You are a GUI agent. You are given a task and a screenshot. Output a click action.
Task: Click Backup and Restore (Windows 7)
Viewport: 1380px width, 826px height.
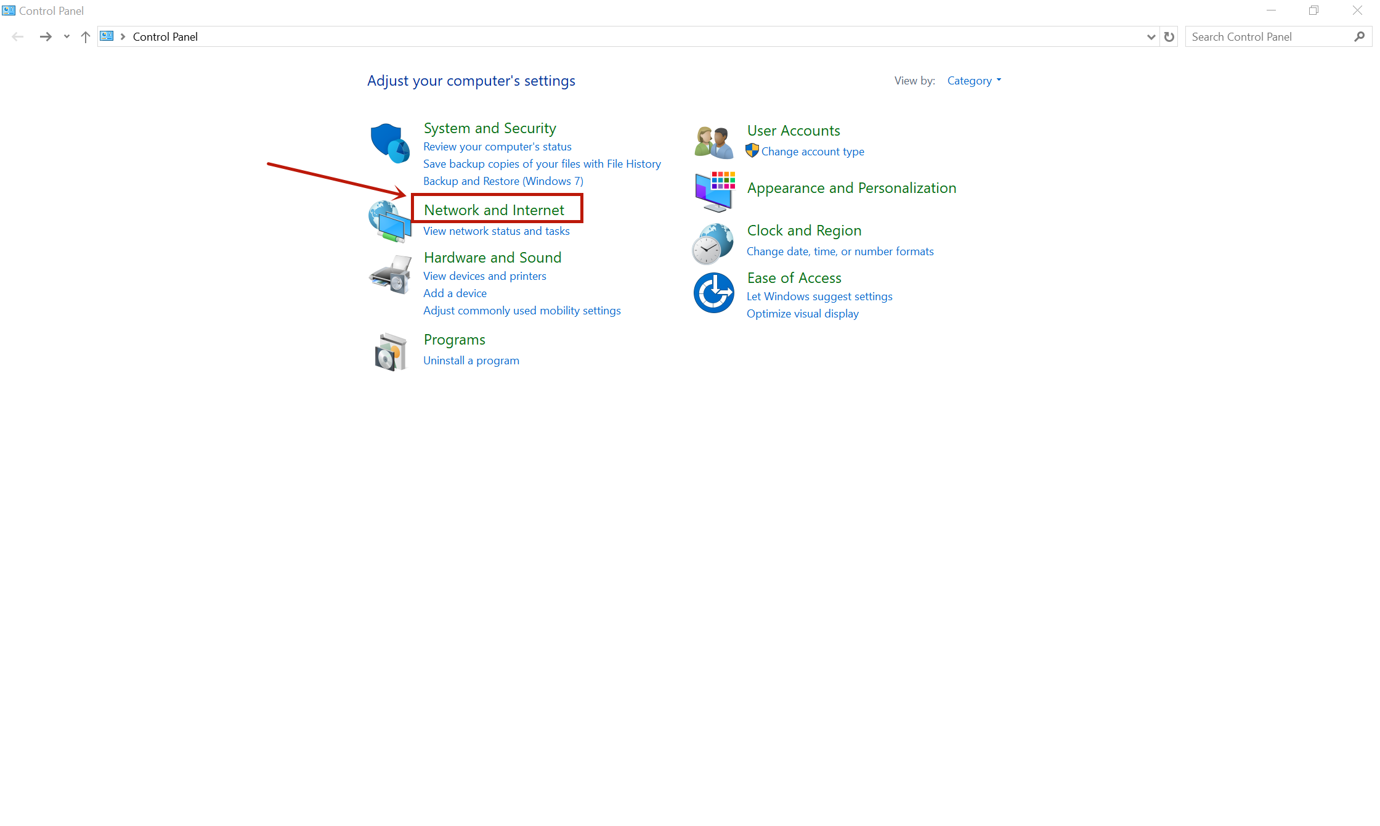[503, 181]
